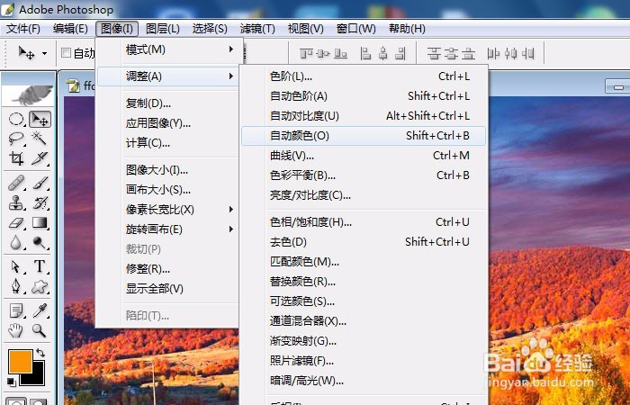630x405 pixels.
Task: Select the Elliptical Marquee tool
Action: (x=16, y=120)
